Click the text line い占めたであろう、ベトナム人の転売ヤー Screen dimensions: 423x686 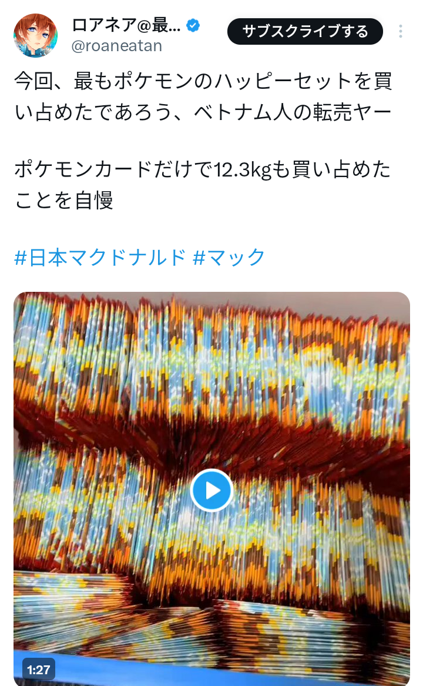pos(203,112)
